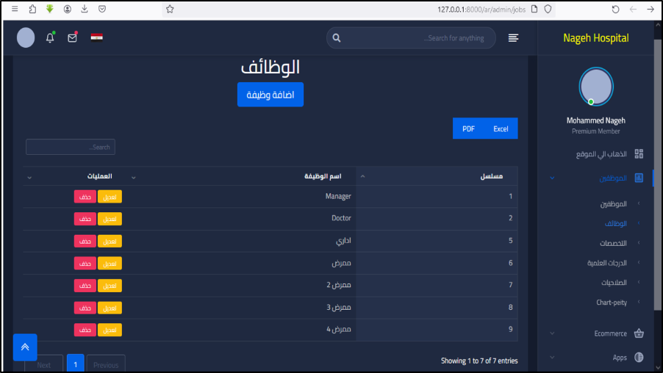The image size is (663, 373).
Task: Export the table with PDF button
Action: coord(468,128)
